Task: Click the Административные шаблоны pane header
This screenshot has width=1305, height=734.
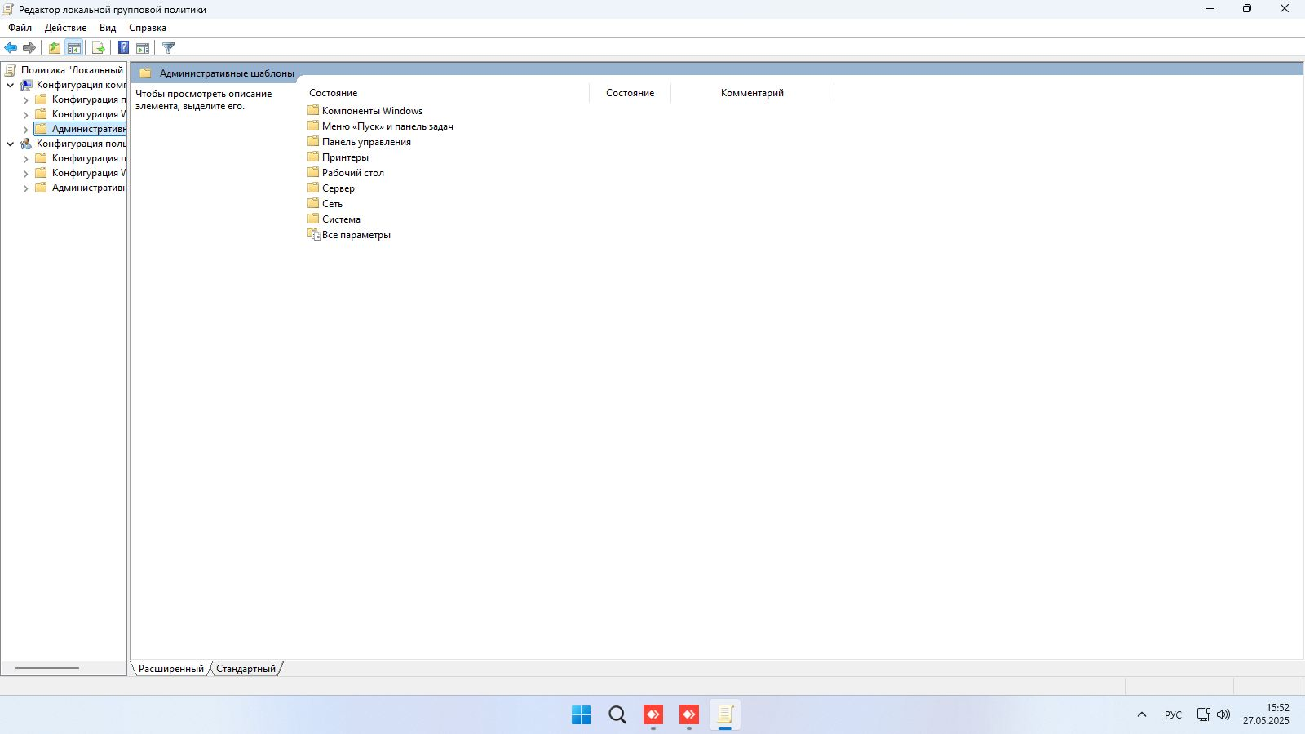Action: pyautogui.click(x=227, y=73)
